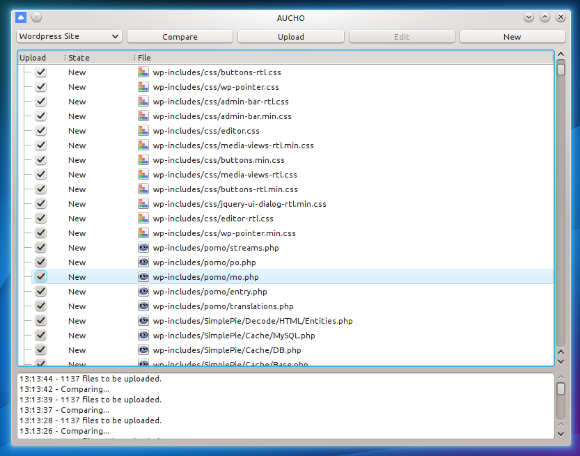Viewport: 580px width, 456px height.
Task: Click PHP file icon for DB.php
Action: 143,349
